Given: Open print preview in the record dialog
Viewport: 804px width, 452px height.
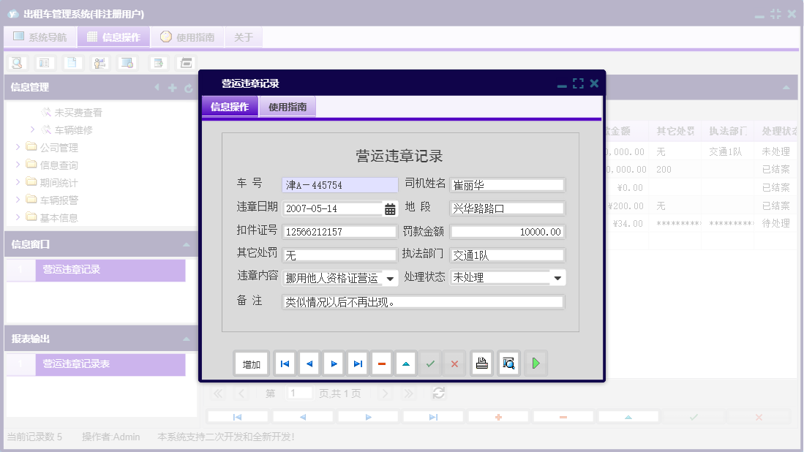Looking at the screenshot, I should tap(508, 363).
